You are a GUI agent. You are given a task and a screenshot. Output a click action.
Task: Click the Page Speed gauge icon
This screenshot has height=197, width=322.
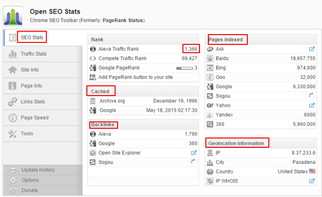pyautogui.click(x=13, y=118)
